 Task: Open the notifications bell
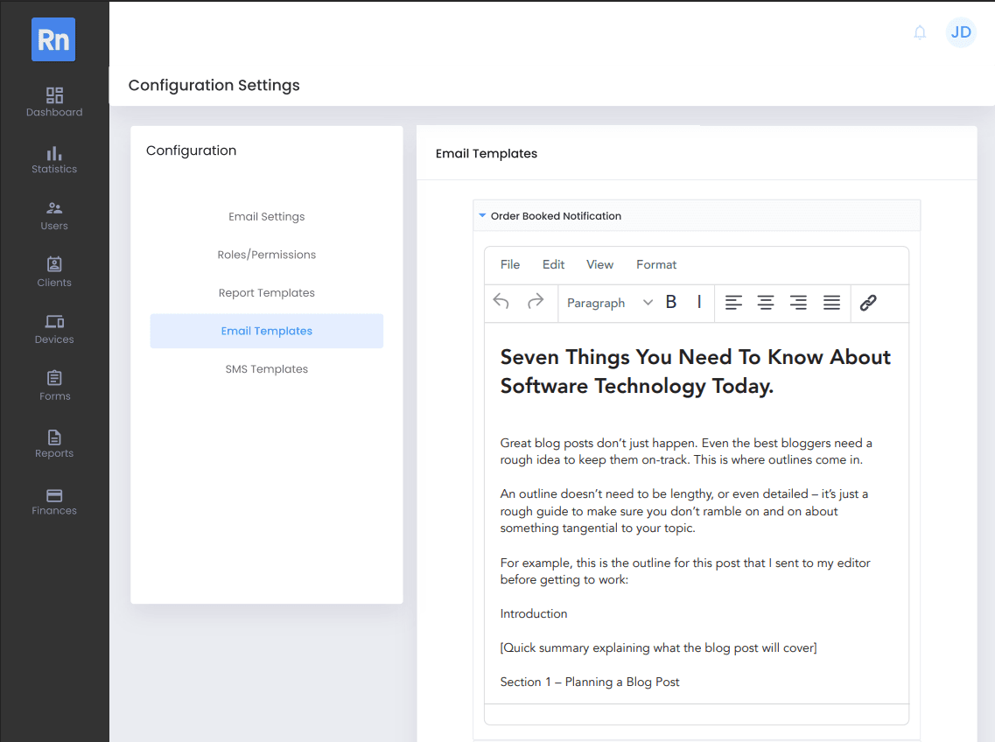(920, 32)
